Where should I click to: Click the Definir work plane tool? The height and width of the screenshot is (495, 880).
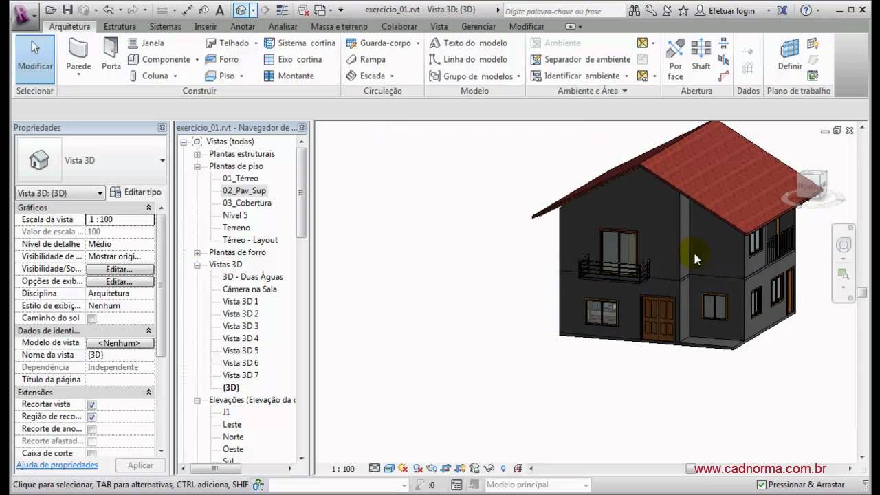tap(790, 55)
